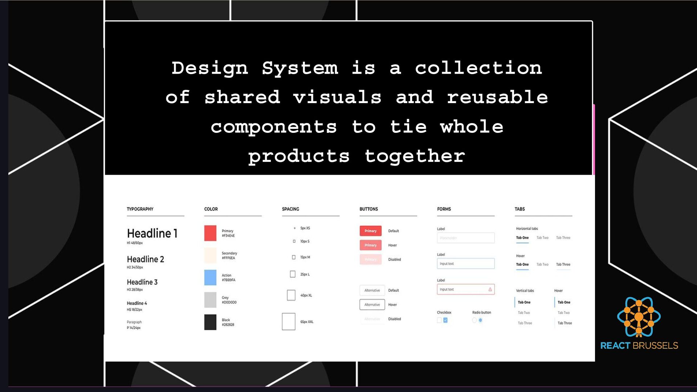The image size is (697, 392).
Task: Click the faded Alternative Disabled button
Action: point(372,319)
